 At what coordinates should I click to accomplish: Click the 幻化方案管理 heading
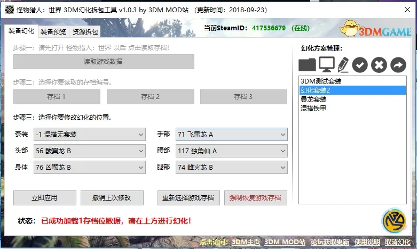pos(321,48)
